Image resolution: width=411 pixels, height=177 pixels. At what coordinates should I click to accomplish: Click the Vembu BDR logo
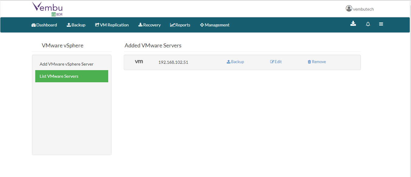click(x=47, y=9)
